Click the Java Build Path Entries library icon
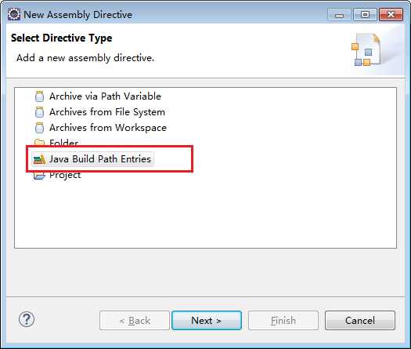This screenshot has height=349, width=411. click(x=40, y=159)
